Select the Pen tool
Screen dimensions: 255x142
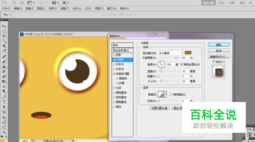[x=4, y=97]
